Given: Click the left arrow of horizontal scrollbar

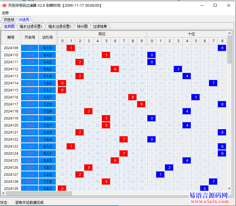Looking at the screenshot, I should pyautogui.click(x=3, y=193).
